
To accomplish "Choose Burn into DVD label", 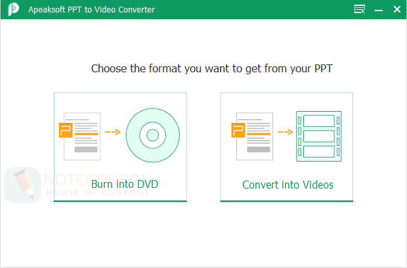I will coord(125,184).
